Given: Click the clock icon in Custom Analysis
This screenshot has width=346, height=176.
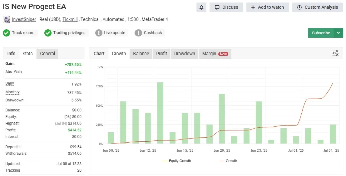Looking at the screenshot, I should (299, 7).
